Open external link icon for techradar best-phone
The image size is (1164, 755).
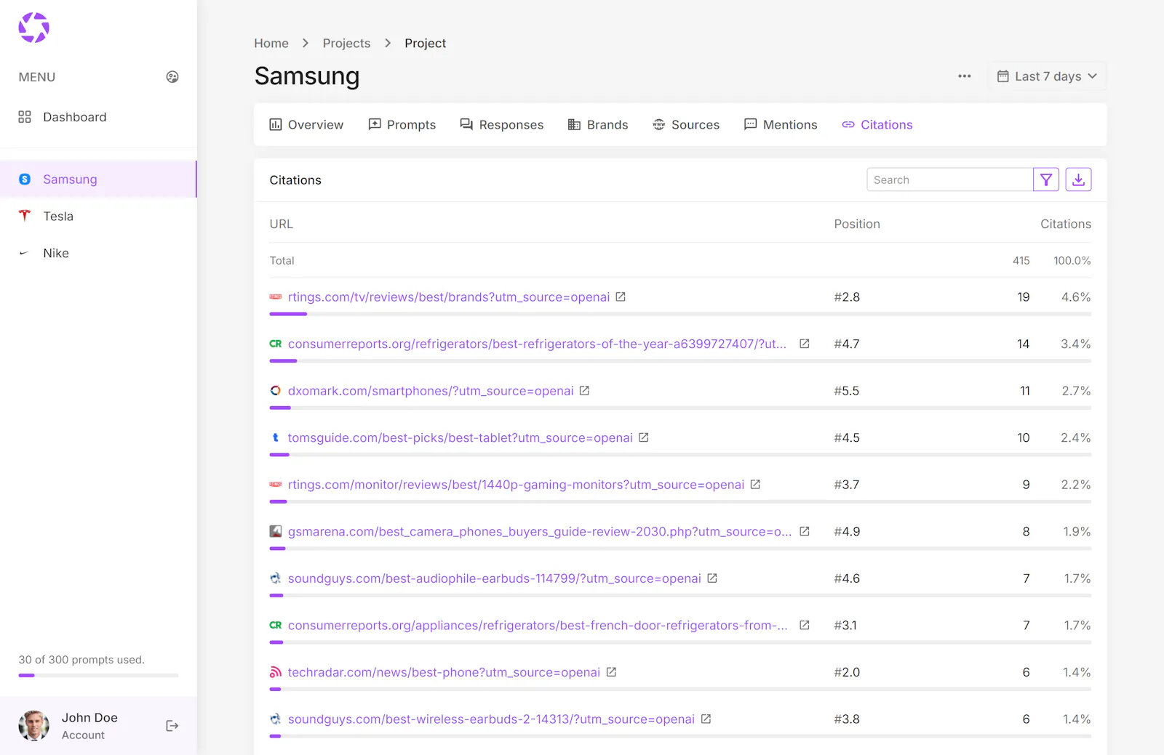click(x=611, y=673)
